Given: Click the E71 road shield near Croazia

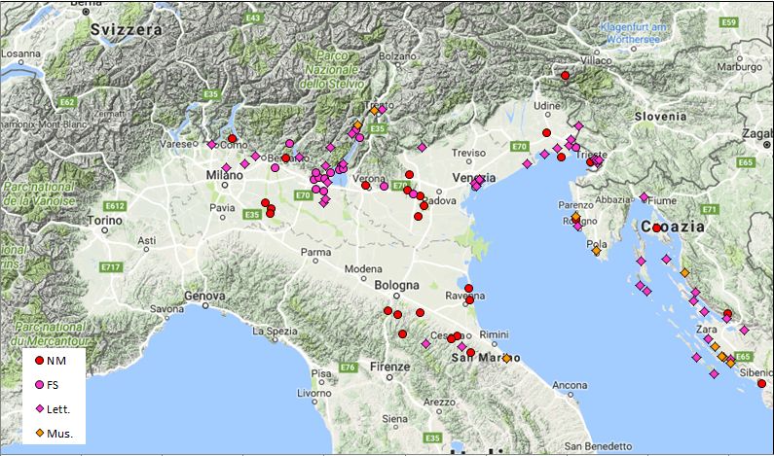Looking at the screenshot, I should click(x=710, y=209).
